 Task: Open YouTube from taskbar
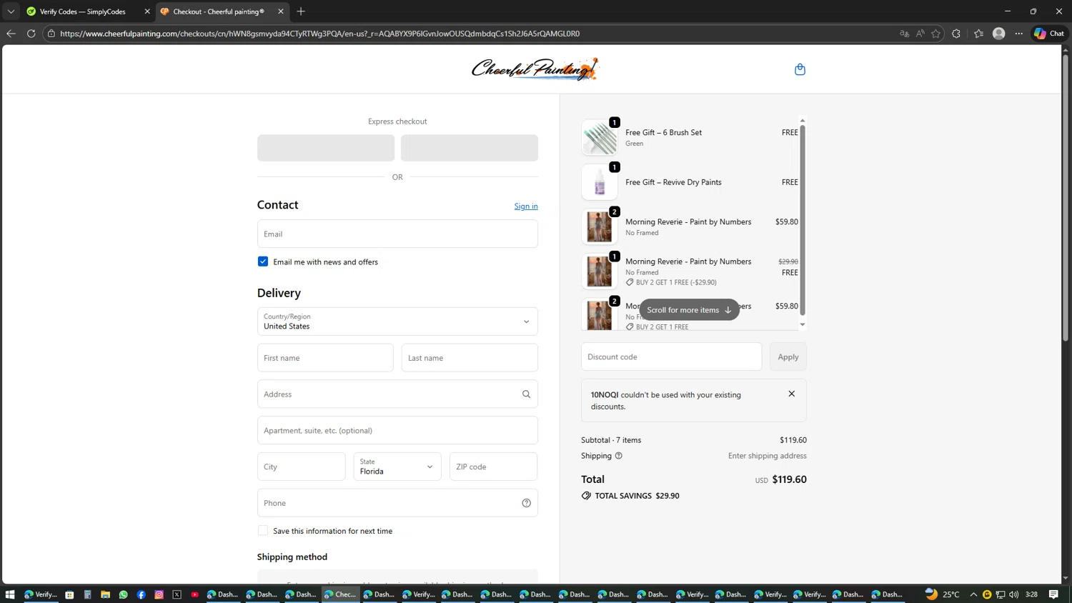[x=194, y=594]
